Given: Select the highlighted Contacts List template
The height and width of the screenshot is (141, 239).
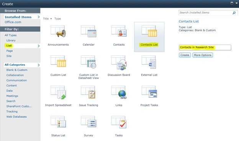Looking at the screenshot, I should tap(149, 37).
